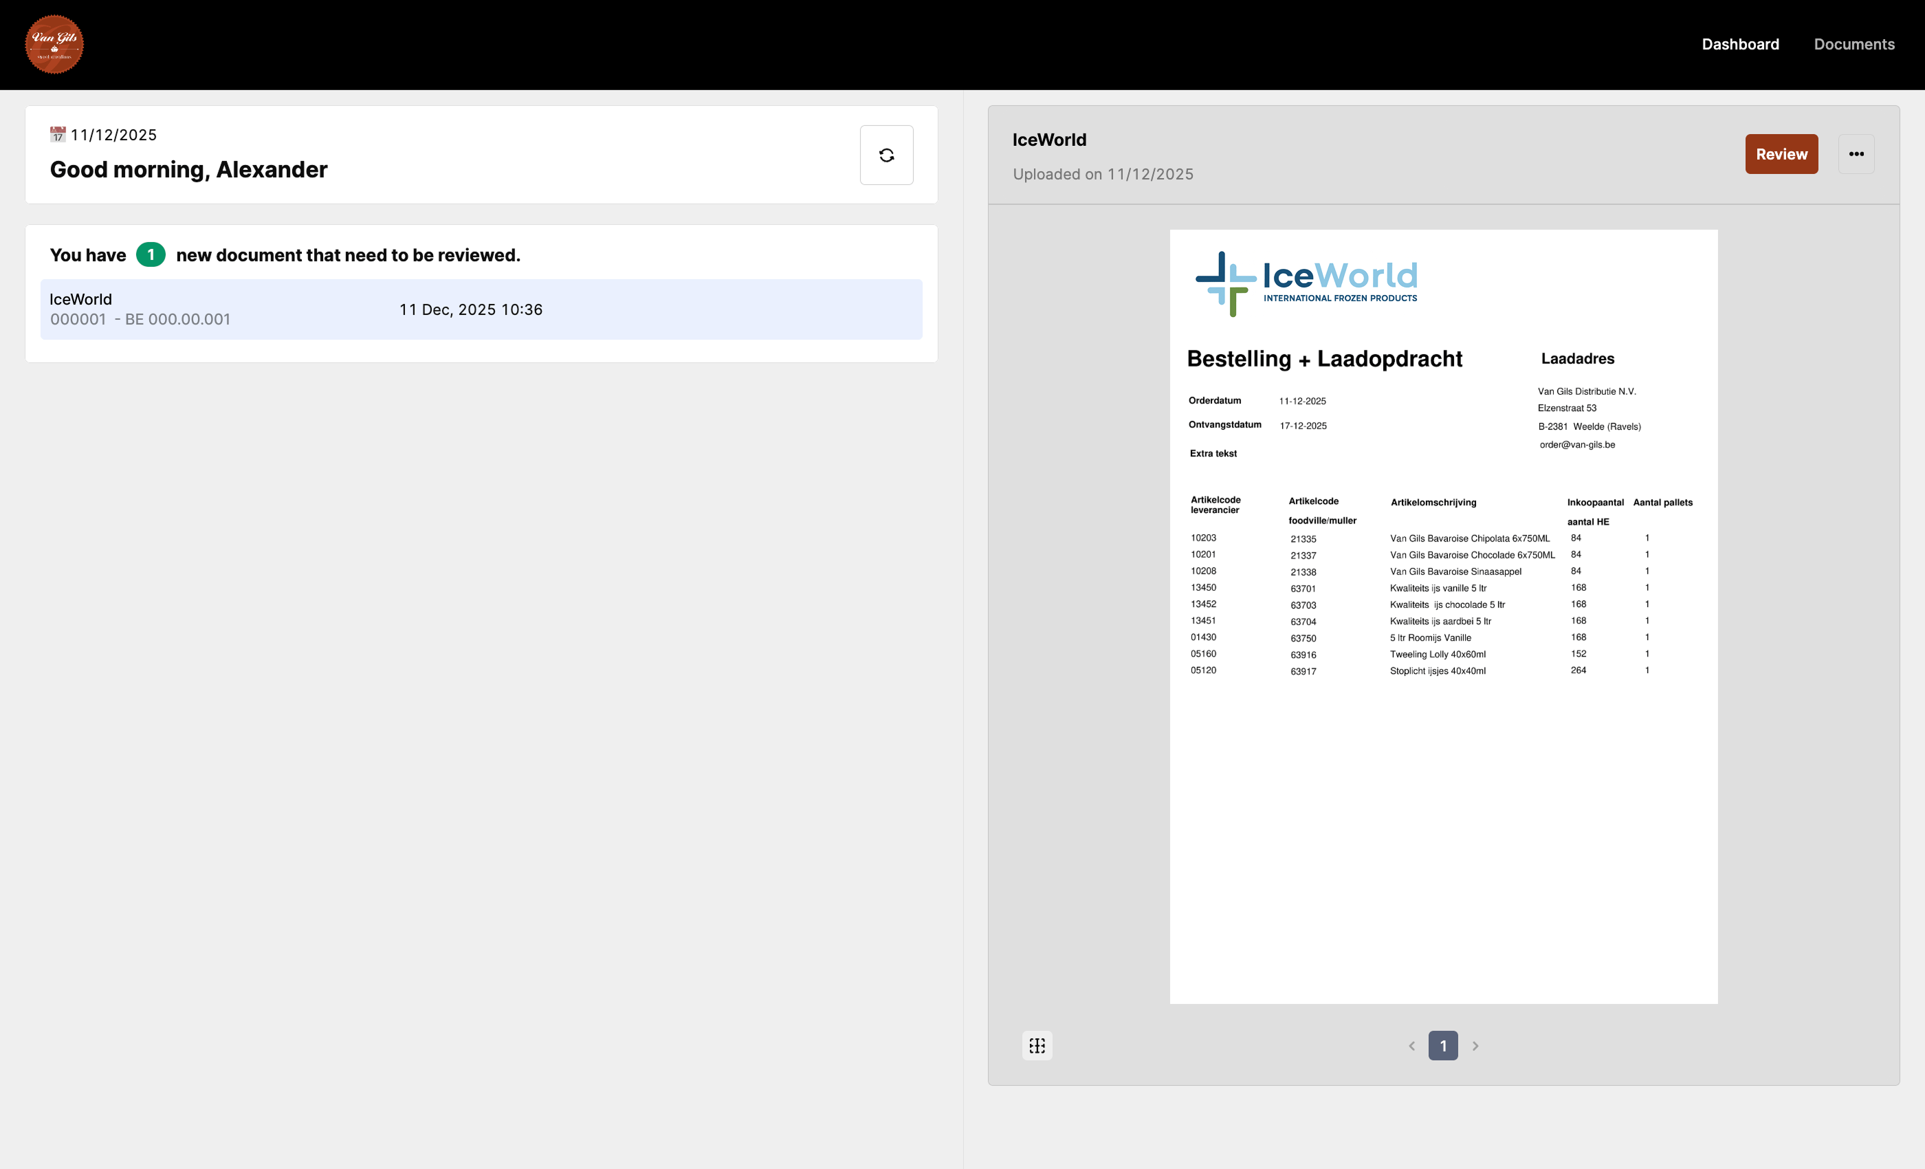Go to next page with right chevron
The width and height of the screenshot is (1925, 1169).
[x=1475, y=1045]
